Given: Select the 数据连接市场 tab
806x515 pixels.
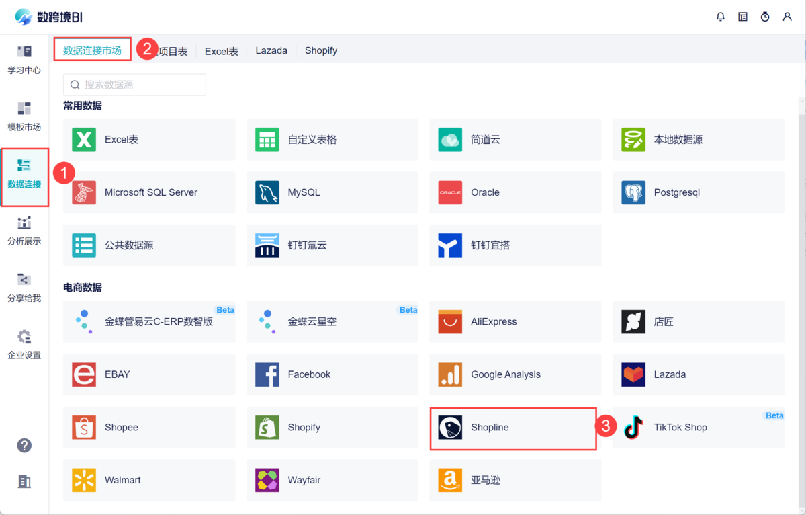Looking at the screenshot, I should [x=93, y=50].
